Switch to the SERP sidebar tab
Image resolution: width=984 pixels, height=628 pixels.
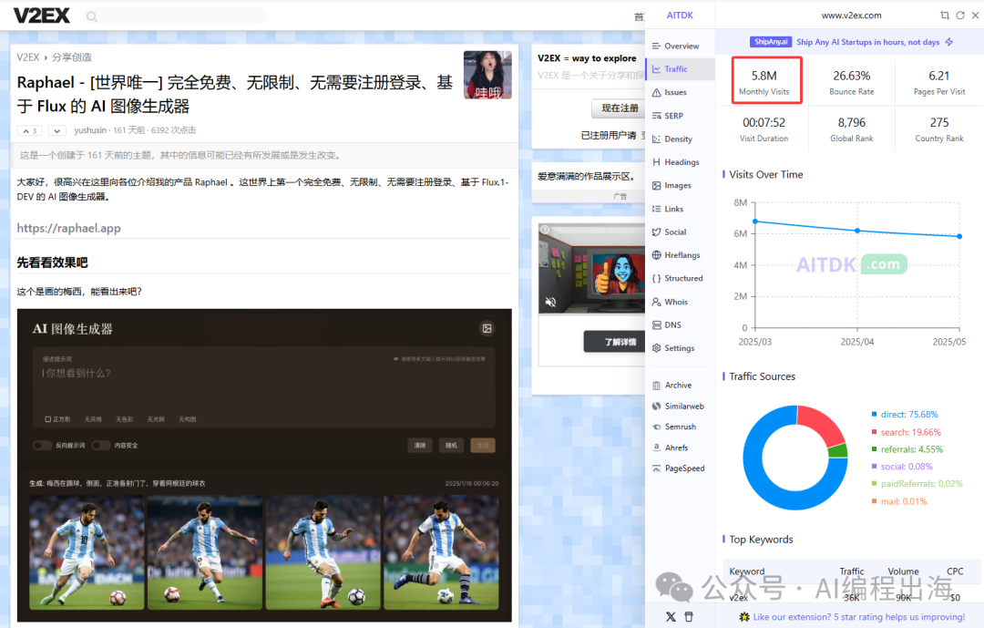point(672,116)
